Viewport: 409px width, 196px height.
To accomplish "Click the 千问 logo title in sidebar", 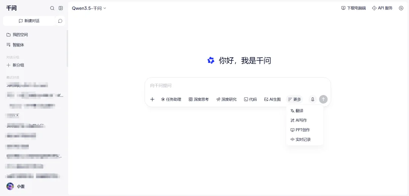I will pyautogui.click(x=11, y=8).
